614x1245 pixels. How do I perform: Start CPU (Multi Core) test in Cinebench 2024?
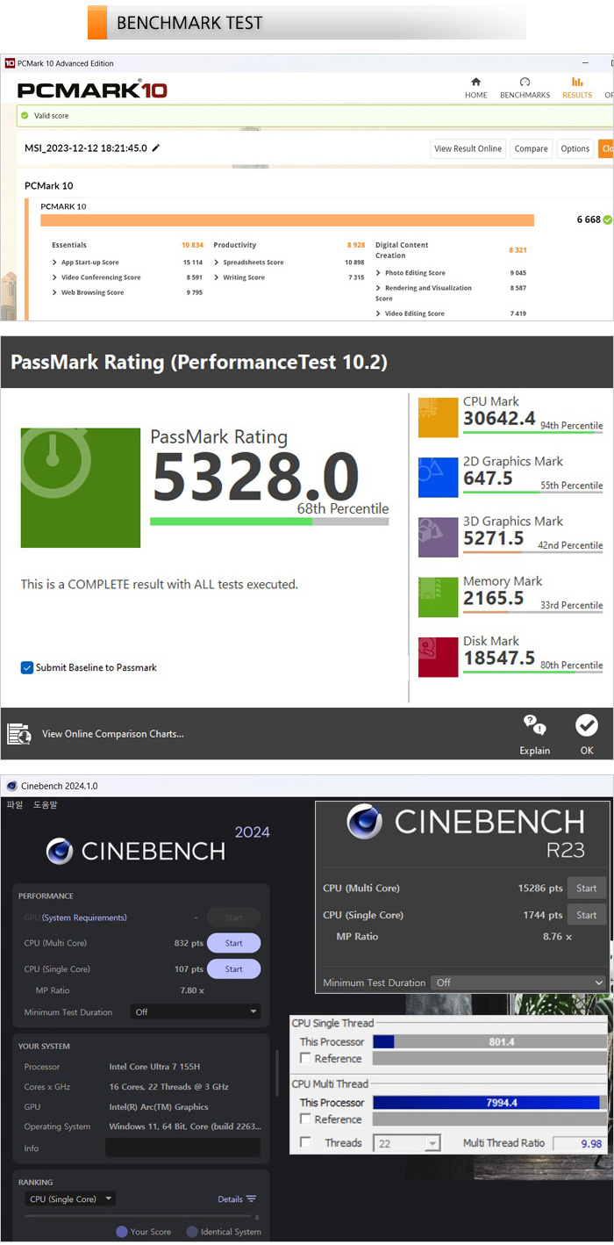[233, 943]
